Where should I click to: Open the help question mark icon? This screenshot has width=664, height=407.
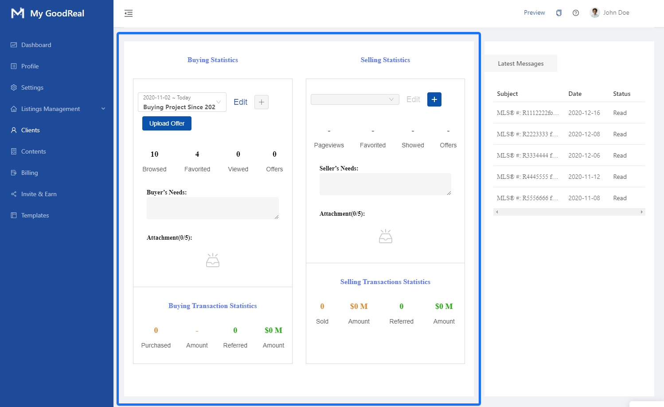(x=576, y=13)
